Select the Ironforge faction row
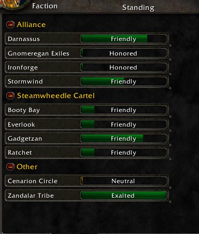This screenshot has height=234, width=199. 87,67
